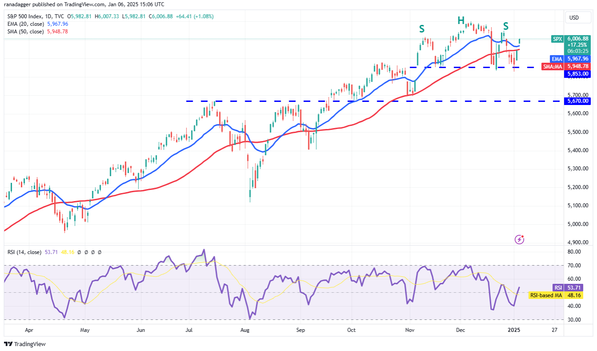The height and width of the screenshot is (351, 597).
Task: Click the 4,900.00 price axis label
Action: pos(578,242)
